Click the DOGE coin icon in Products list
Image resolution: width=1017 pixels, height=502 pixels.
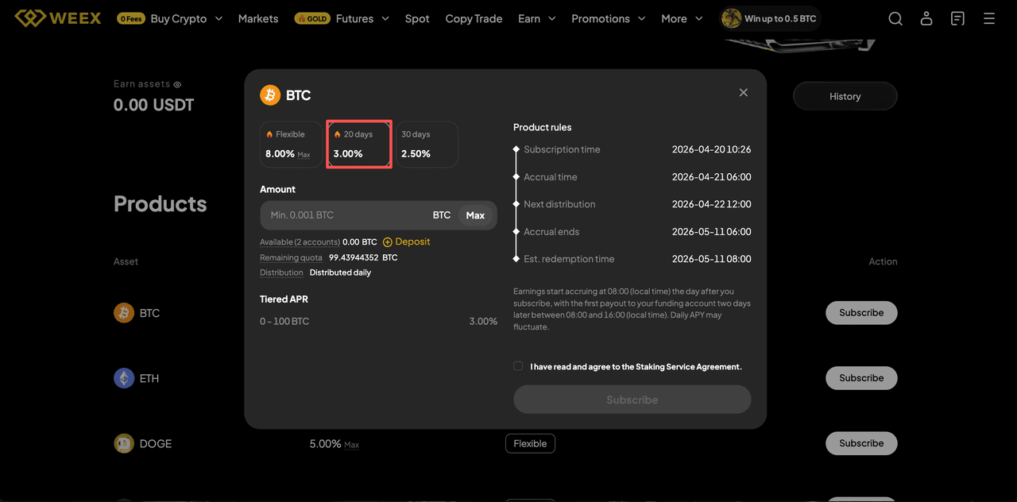point(124,443)
